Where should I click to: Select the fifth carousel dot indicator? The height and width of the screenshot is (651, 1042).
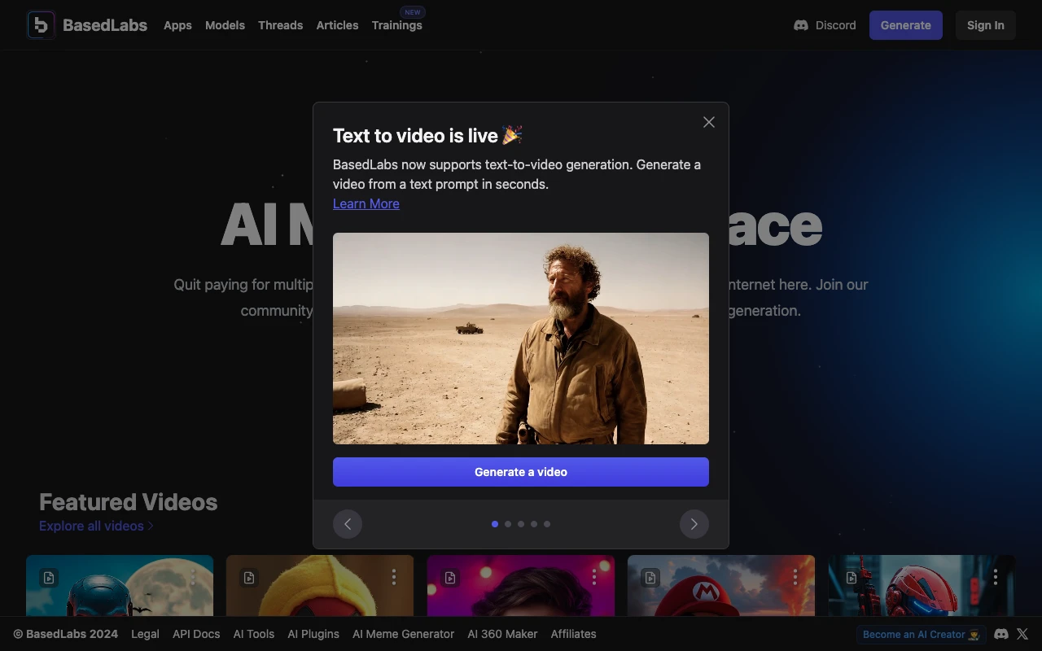(x=547, y=524)
